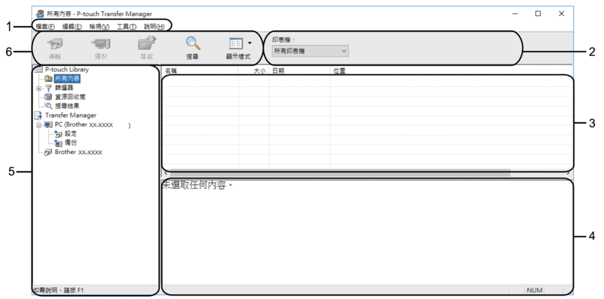The image size is (604, 299).
Task: Click the 所有內容 folder icon
Action: tap(48, 79)
